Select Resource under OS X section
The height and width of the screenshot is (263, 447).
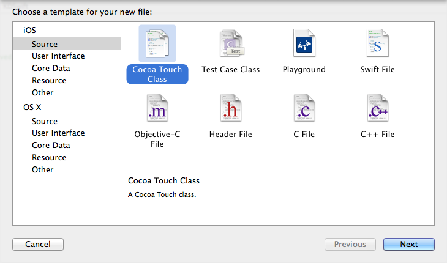tap(49, 158)
